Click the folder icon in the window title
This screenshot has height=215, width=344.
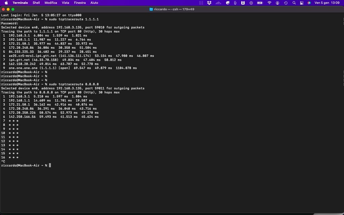pyautogui.click(x=151, y=9)
